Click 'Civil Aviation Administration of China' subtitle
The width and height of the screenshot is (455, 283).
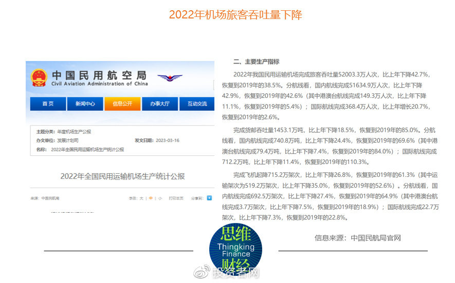point(100,84)
